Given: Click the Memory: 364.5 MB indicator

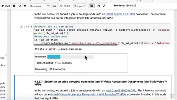Looking at the screenshot, I should click(x=125, y=6).
